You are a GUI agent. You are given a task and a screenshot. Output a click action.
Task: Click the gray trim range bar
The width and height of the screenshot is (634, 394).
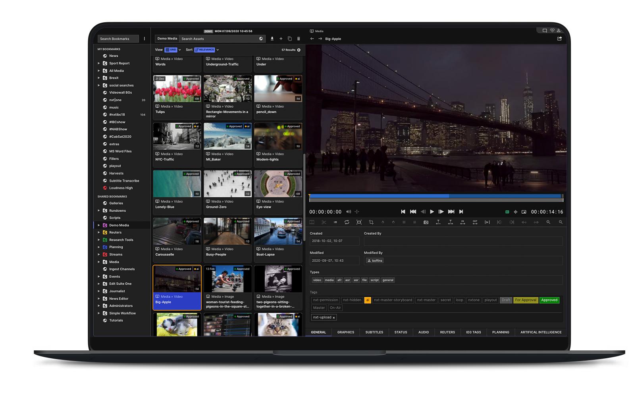coord(436,200)
